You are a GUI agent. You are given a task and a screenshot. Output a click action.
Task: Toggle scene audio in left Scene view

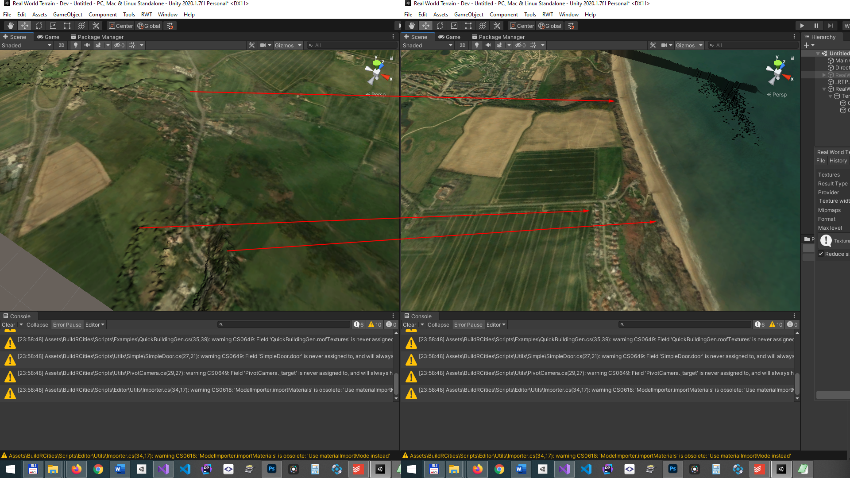(x=87, y=45)
